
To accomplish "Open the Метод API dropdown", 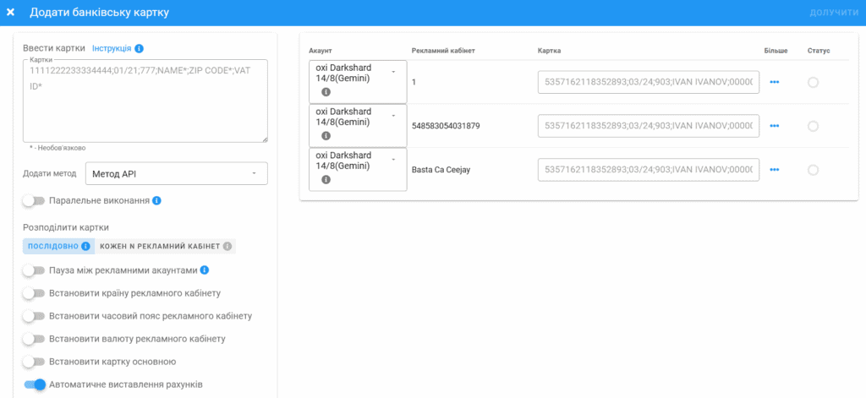I will (x=177, y=173).
